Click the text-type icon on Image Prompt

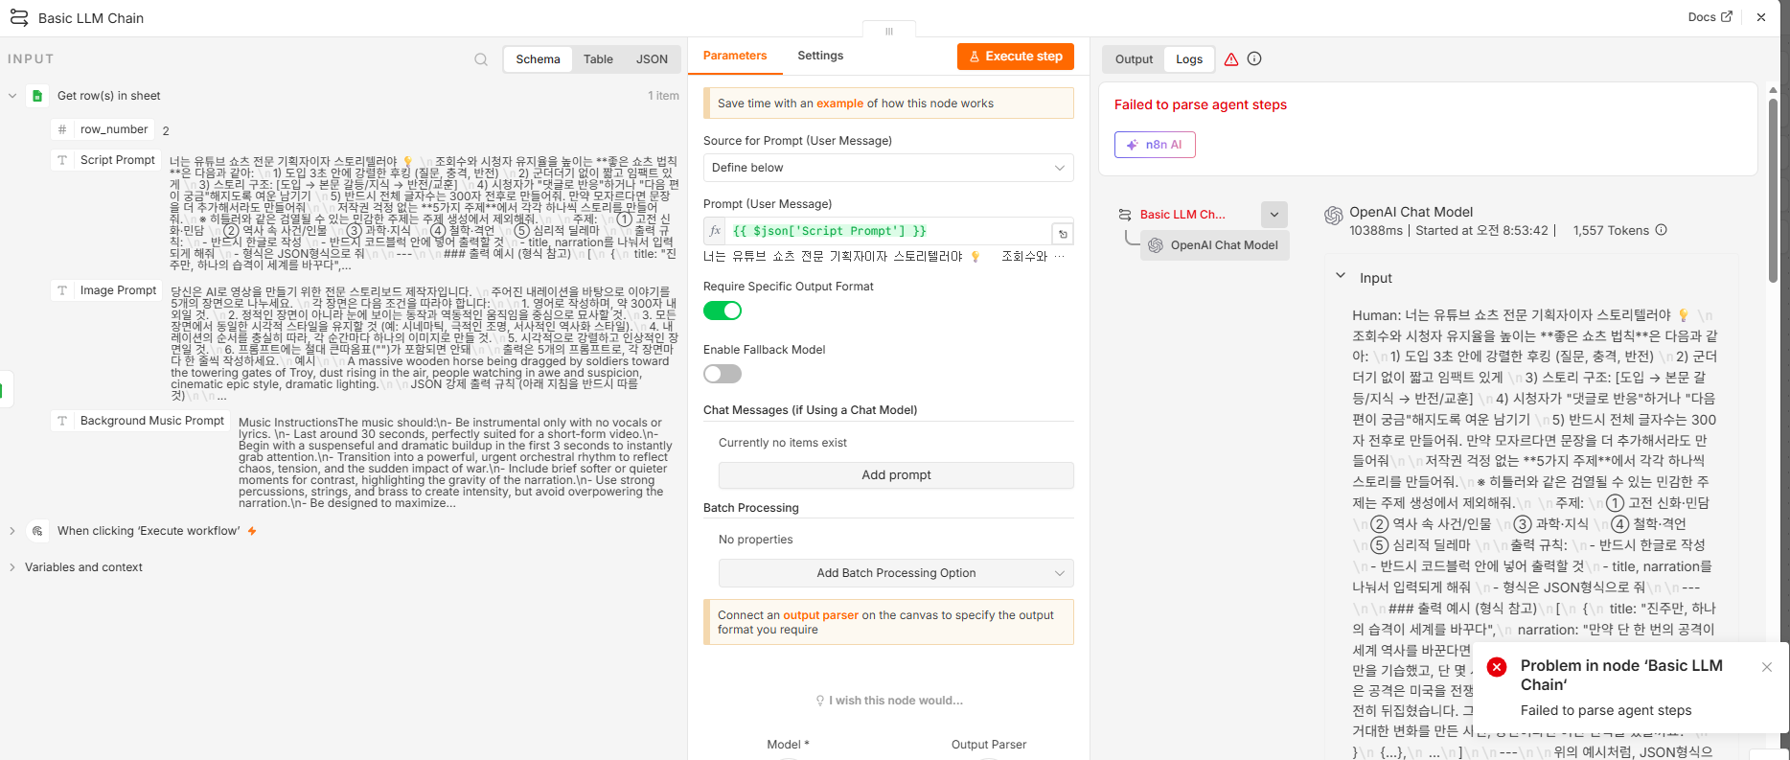click(62, 290)
